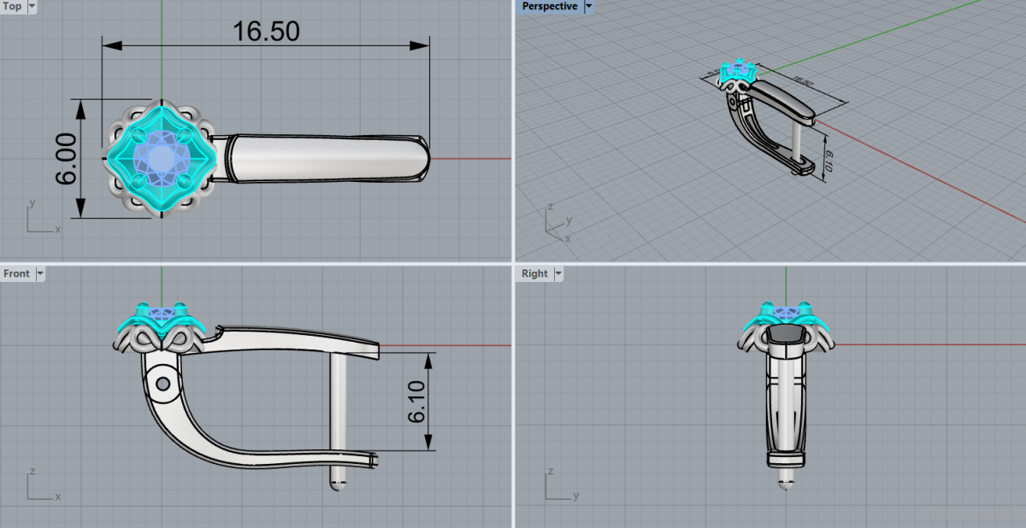1026x528 pixels.
Task: Select the lever arm body in Top view
Action: point(325,158)
